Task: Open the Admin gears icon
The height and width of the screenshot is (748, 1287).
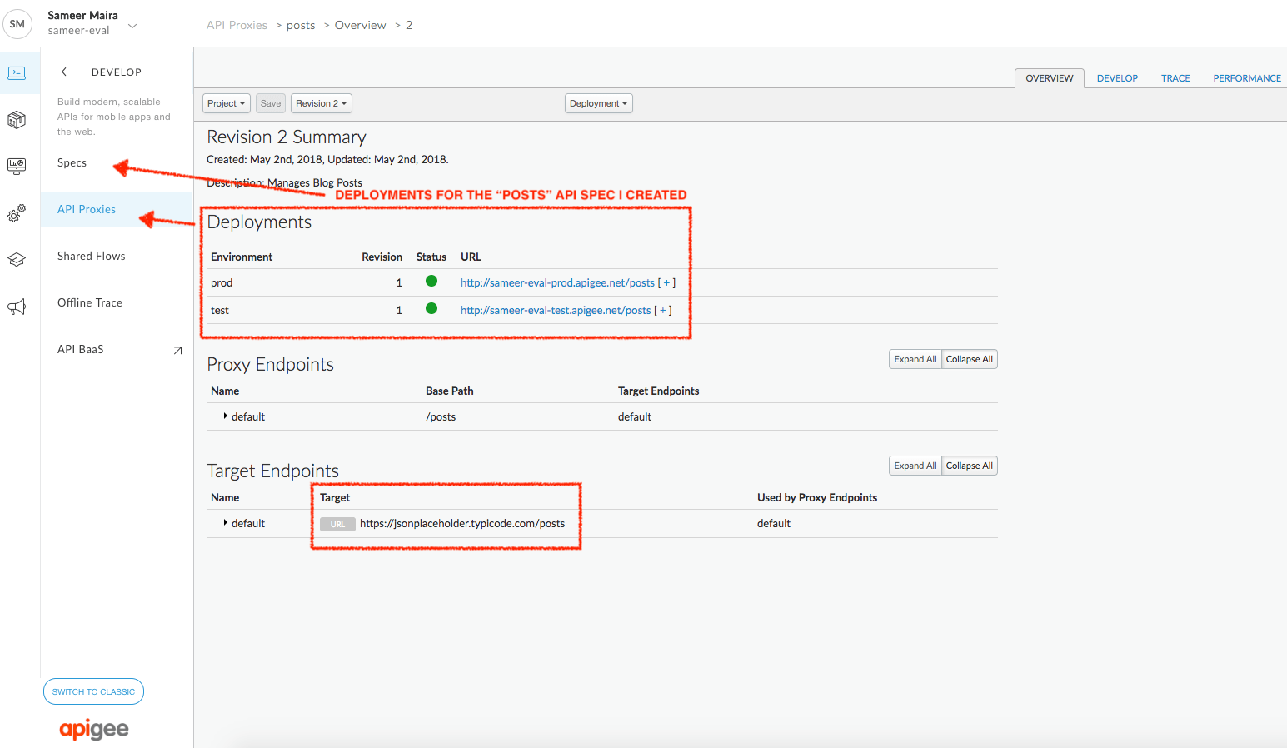Action: 17,214
